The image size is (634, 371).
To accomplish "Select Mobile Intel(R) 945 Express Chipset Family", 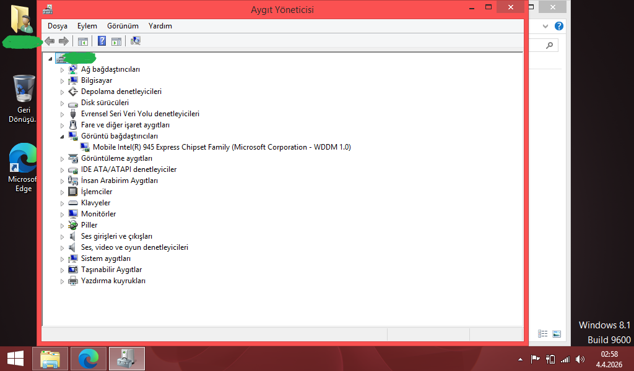I will coord(222,147).
